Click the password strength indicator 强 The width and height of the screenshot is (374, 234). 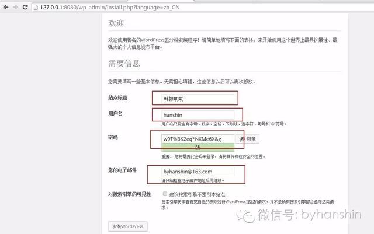(198, 147)
